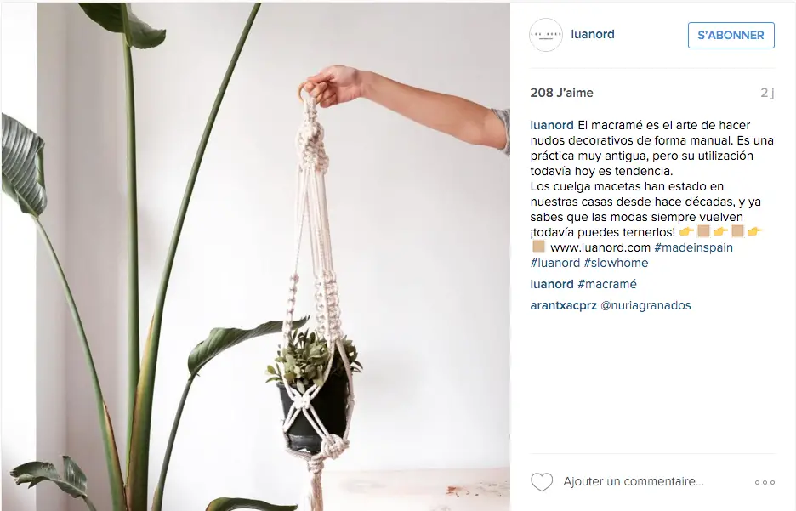Click the luanord profile avatar

[546, 35]
